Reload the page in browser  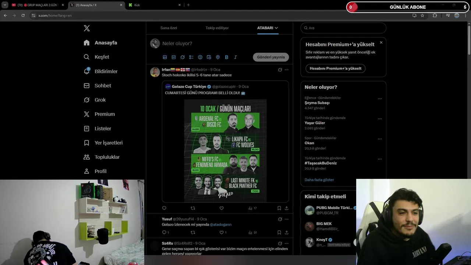point(23,15)
